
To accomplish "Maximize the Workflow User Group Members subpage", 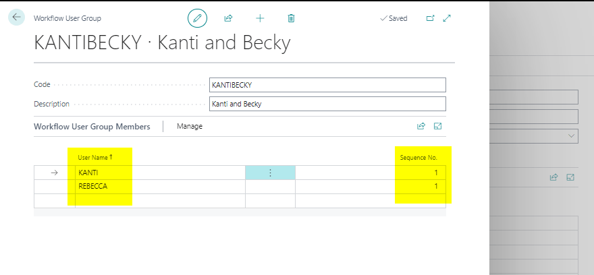I will coord(437,126).
